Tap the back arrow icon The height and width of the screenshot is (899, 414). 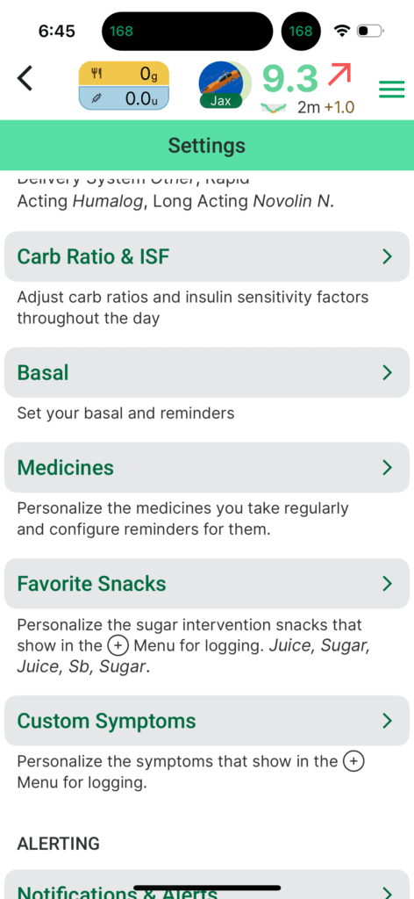click(x=25, y=79)
